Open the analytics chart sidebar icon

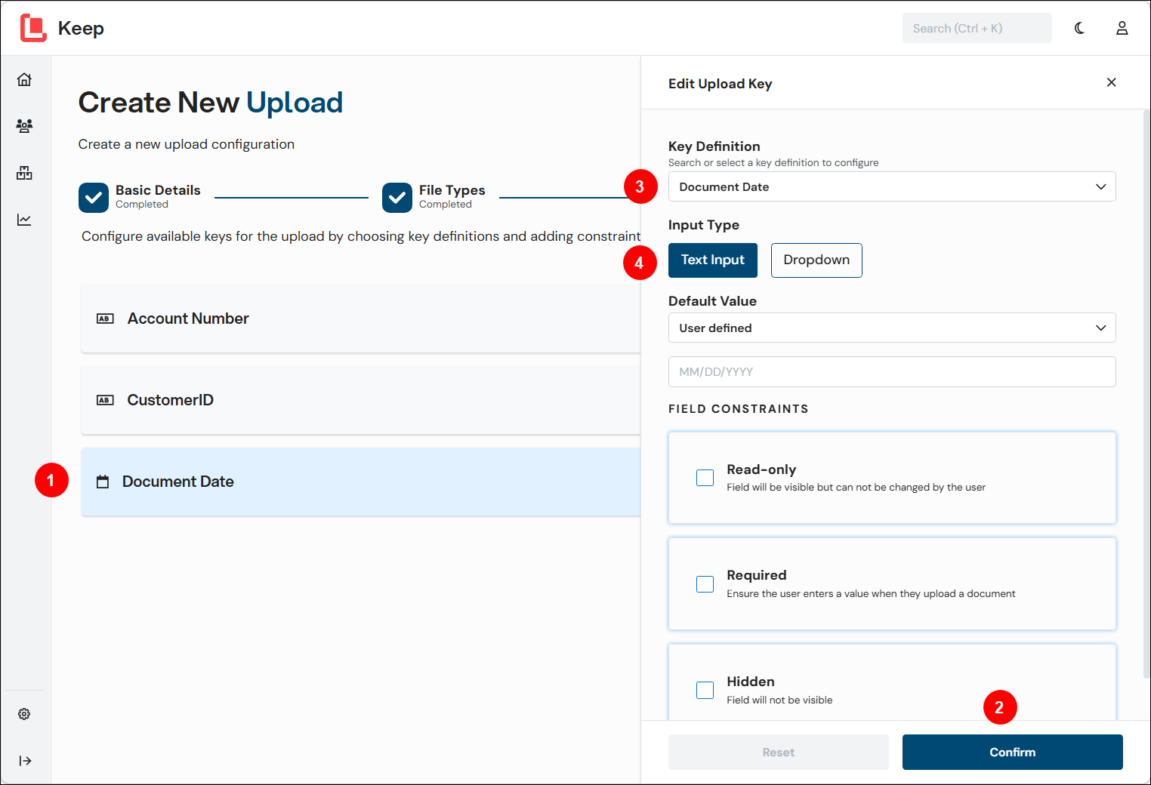[x=24, y=220]
